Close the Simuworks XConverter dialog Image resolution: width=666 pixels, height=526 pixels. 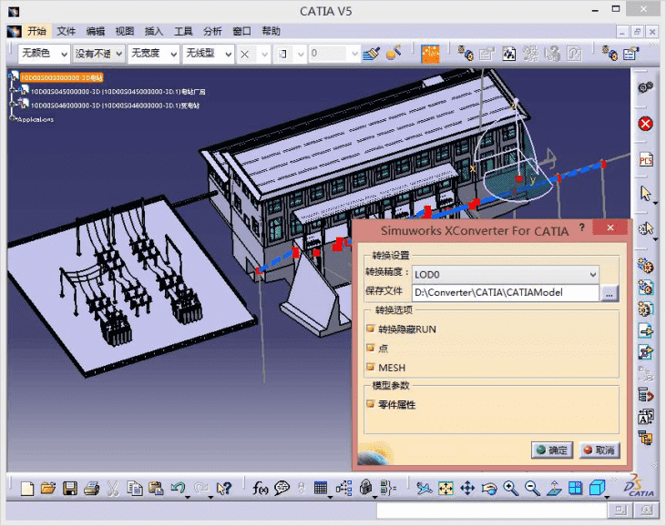610,228
